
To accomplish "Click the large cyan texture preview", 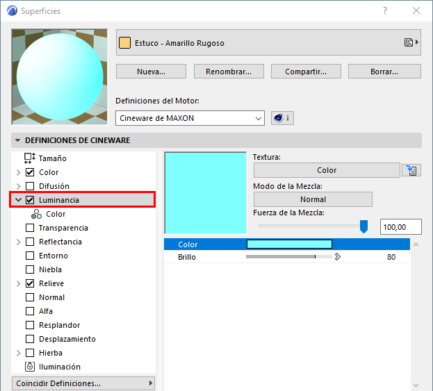I will click(206, 193).
